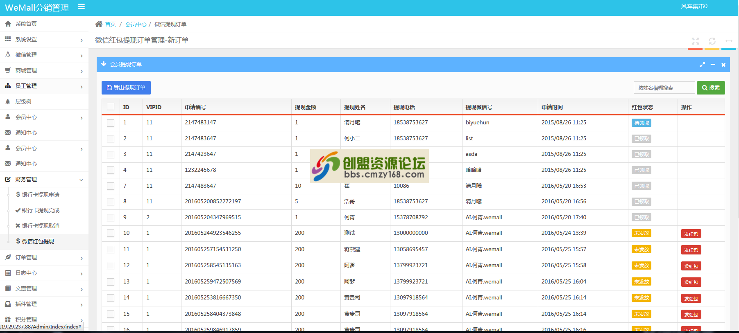Tick the checkbox for order ID 1

[111, 123]
